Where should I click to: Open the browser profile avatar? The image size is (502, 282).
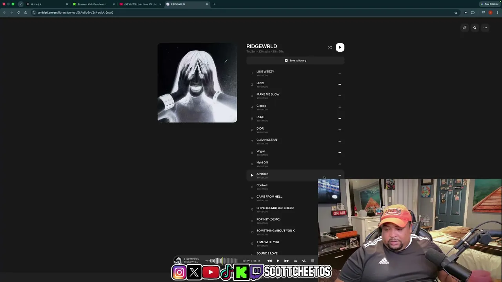[x=490, y=13]
